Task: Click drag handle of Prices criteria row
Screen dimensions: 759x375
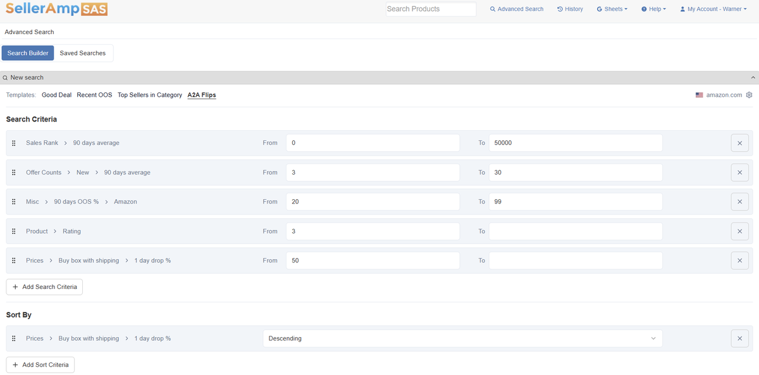Action: point(14,261)
